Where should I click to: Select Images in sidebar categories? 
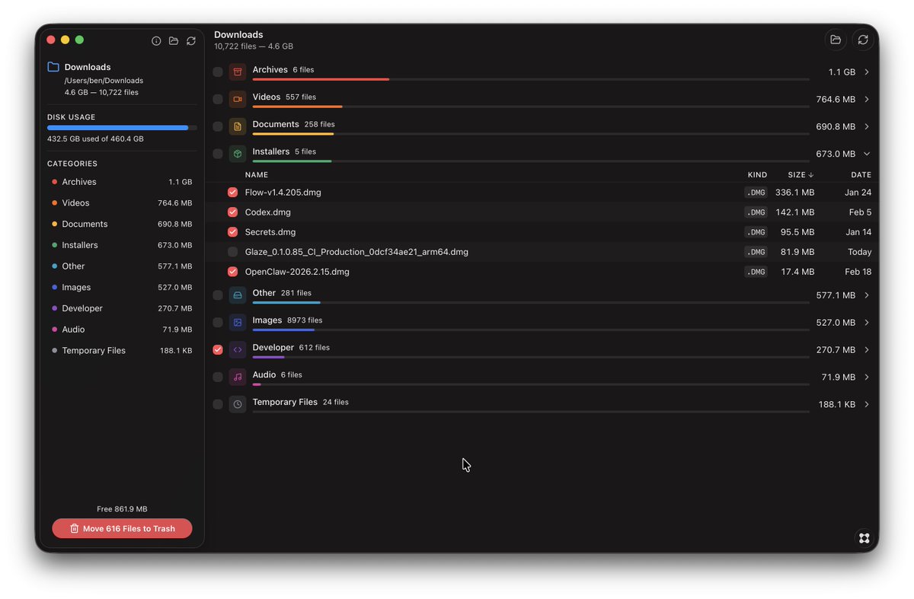122,288
